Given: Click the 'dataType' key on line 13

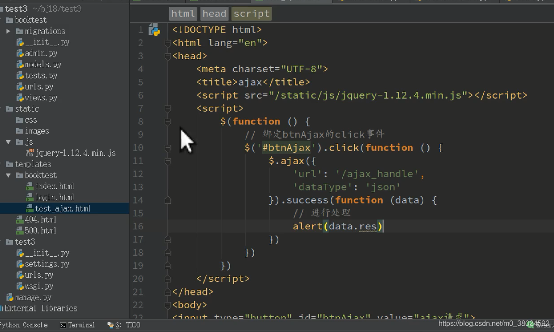Looking at the screenshot, I should coord(323,187).
